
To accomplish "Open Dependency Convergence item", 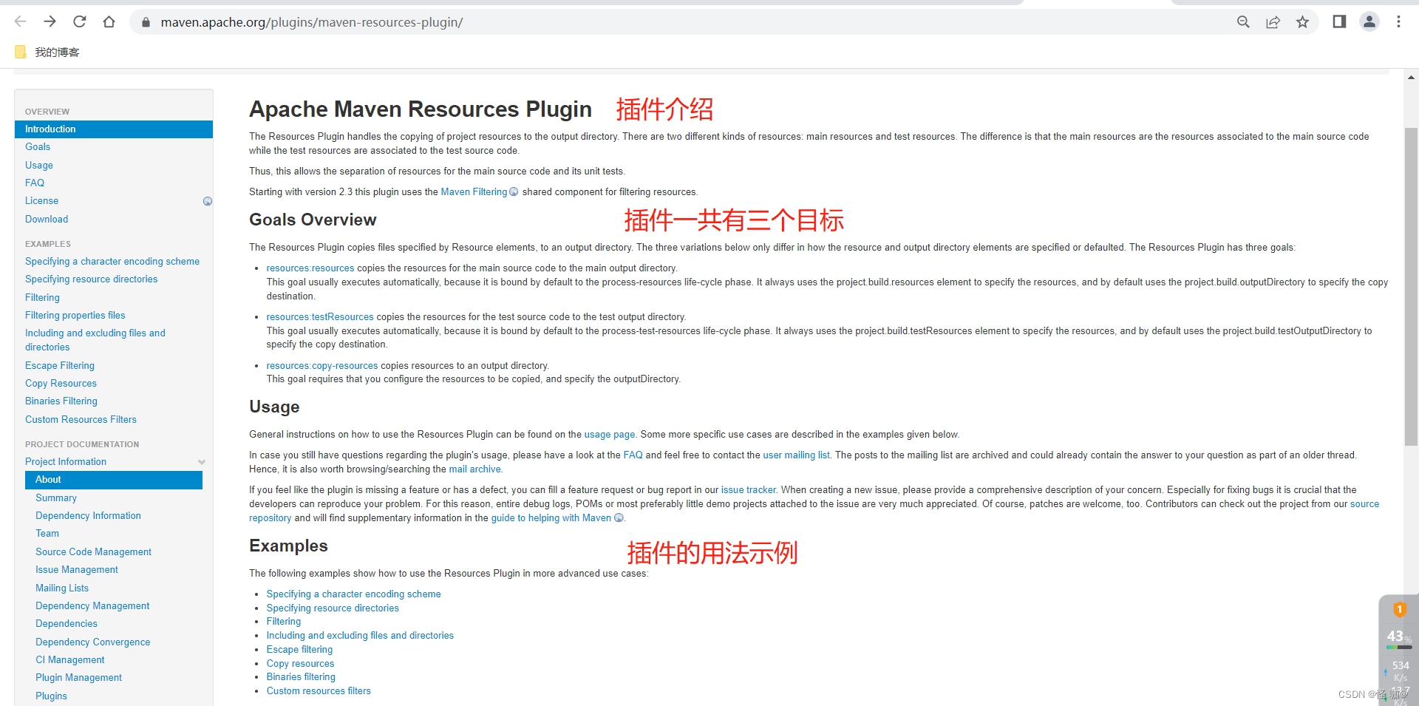I will coord(93,642).
